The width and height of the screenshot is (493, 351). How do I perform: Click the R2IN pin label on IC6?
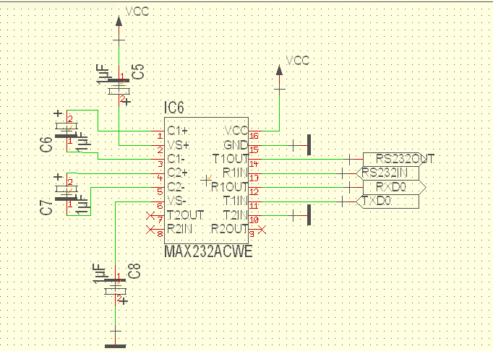[179, 229]
